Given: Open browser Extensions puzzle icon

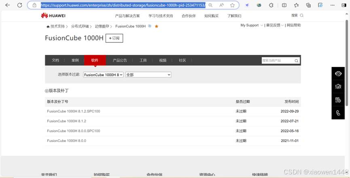Looking at the screenshot, I should point(271,5).
